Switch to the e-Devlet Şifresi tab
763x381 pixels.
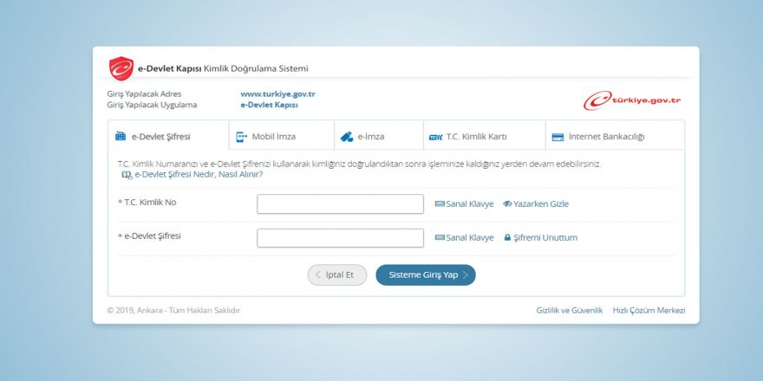pos(168,135)
